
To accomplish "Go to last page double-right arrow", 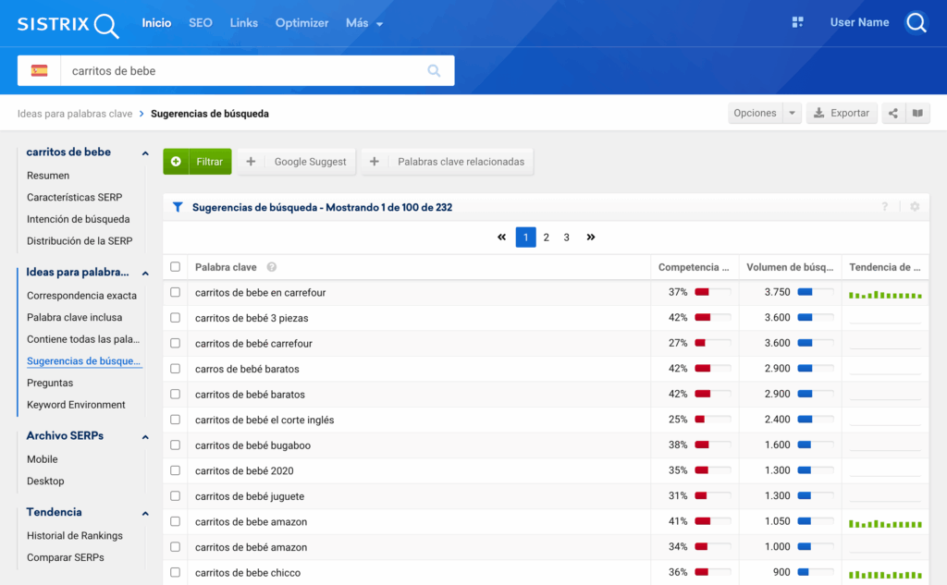I will [591, 238].
